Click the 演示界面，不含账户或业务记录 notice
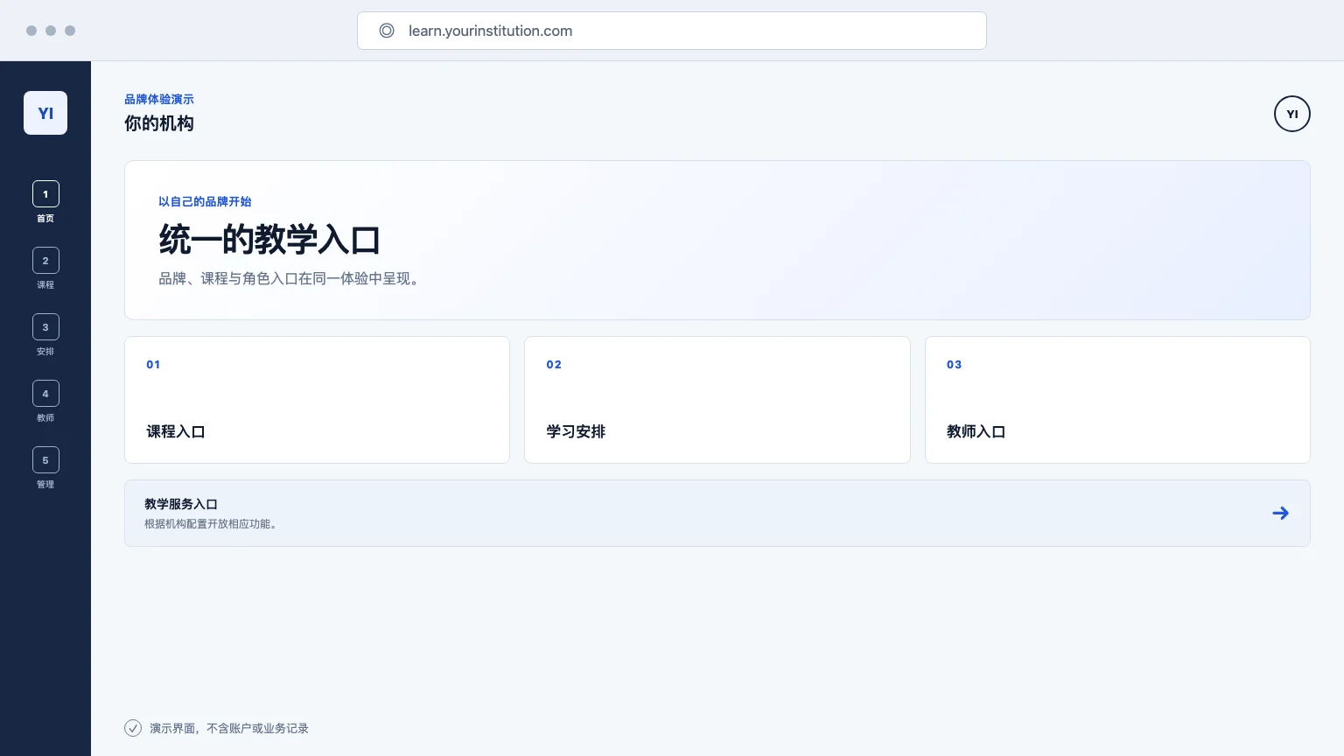 point(229,728)
